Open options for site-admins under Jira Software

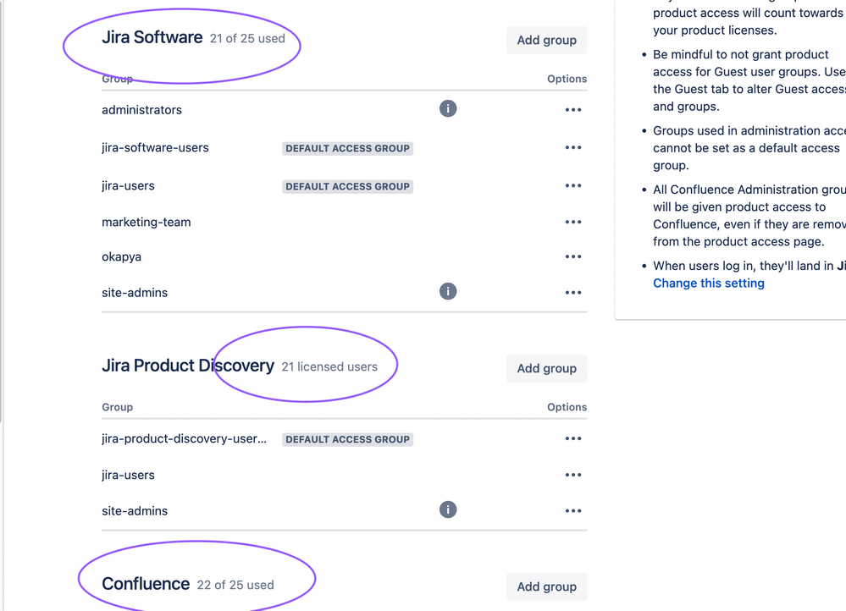(573, 293)
